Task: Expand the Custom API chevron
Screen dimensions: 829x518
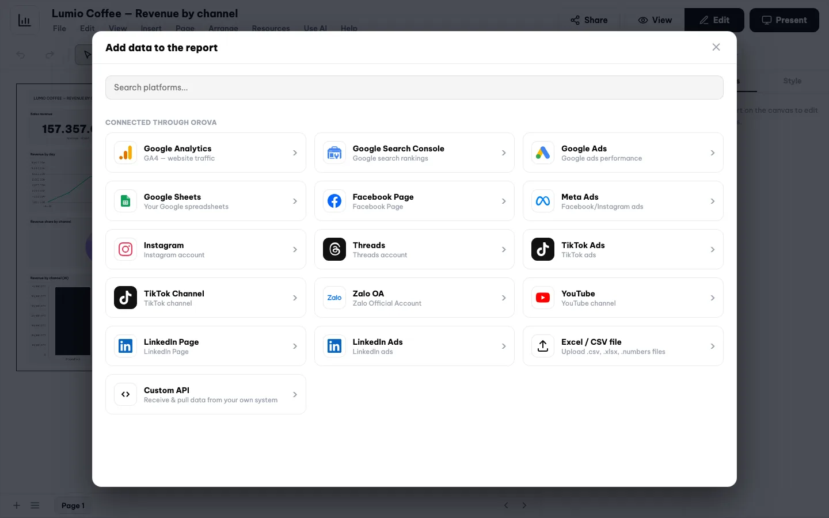Action: point(295,394)
